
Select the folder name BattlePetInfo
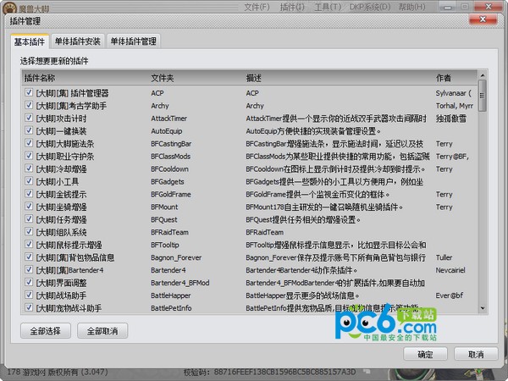171,308
